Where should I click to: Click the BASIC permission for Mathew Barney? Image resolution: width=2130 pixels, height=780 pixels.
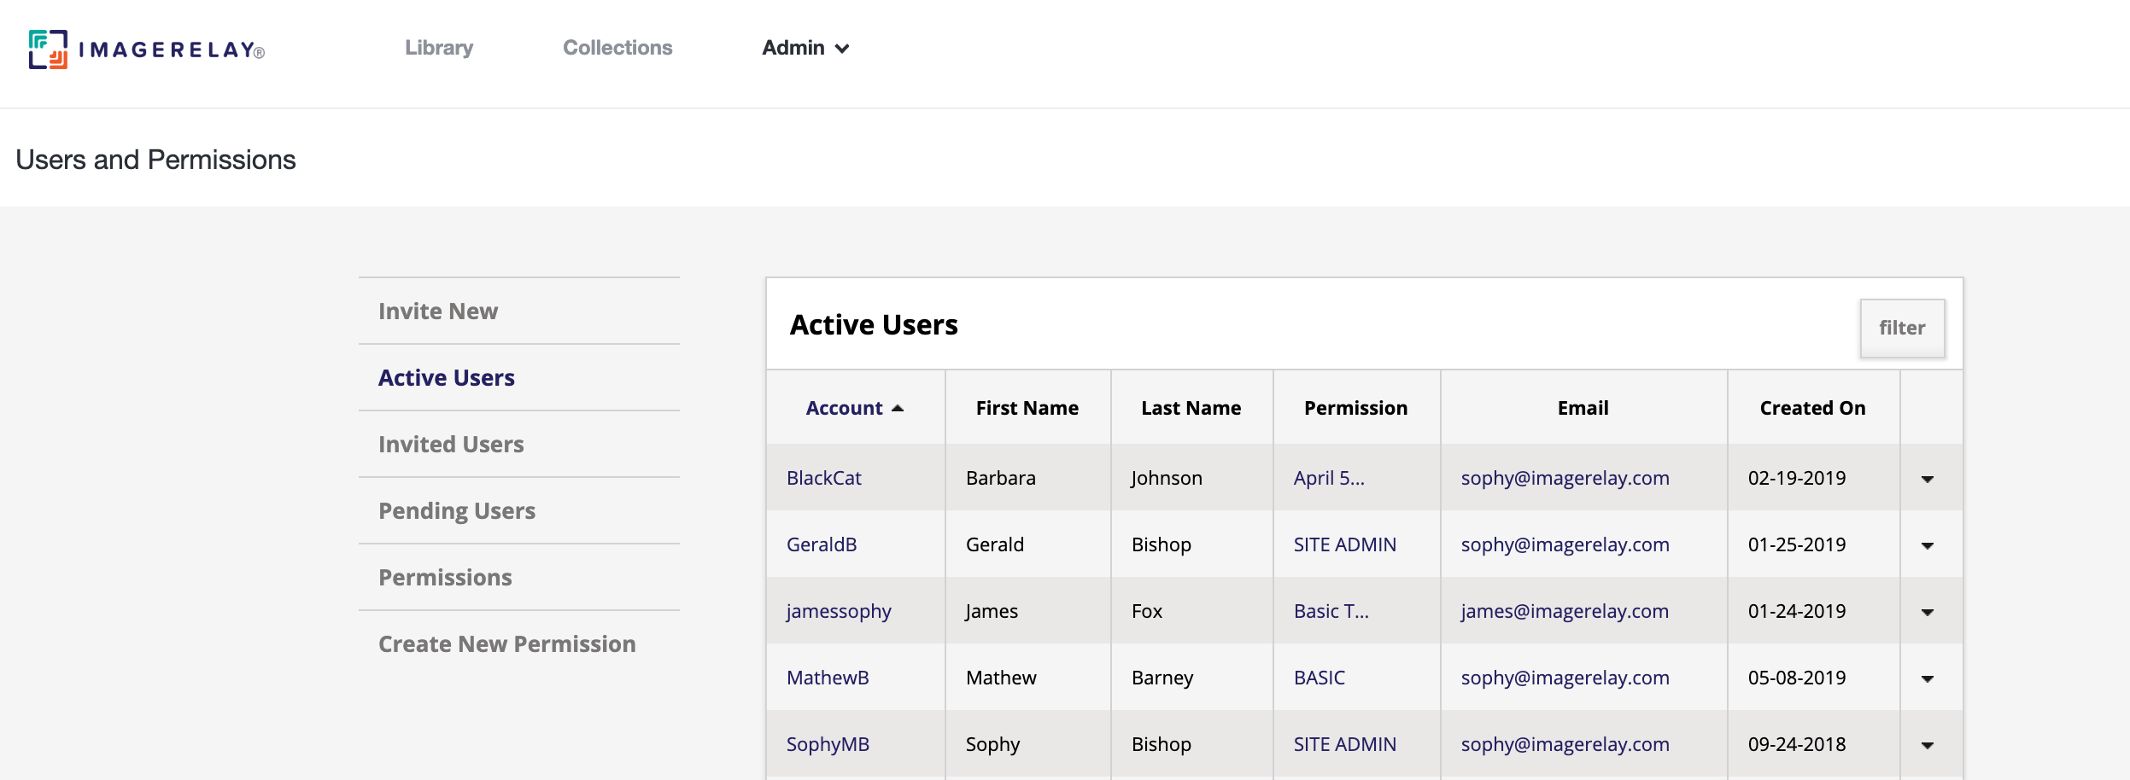(x=1318, y=677)
